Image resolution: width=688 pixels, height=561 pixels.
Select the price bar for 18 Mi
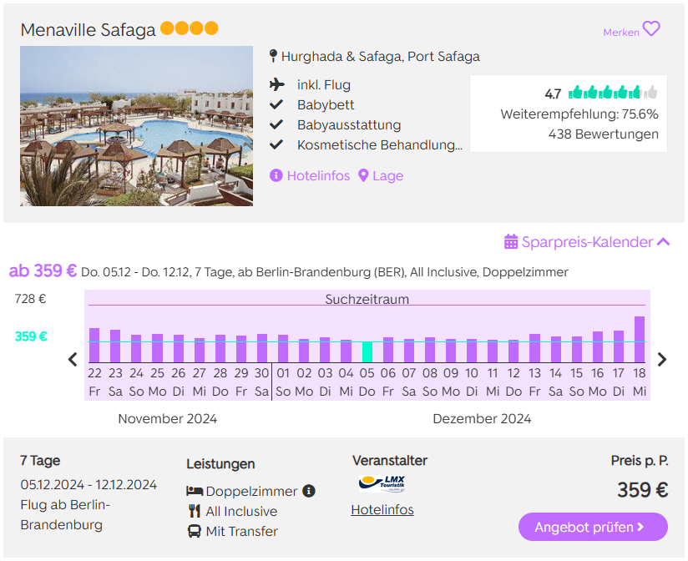[640, 340]
